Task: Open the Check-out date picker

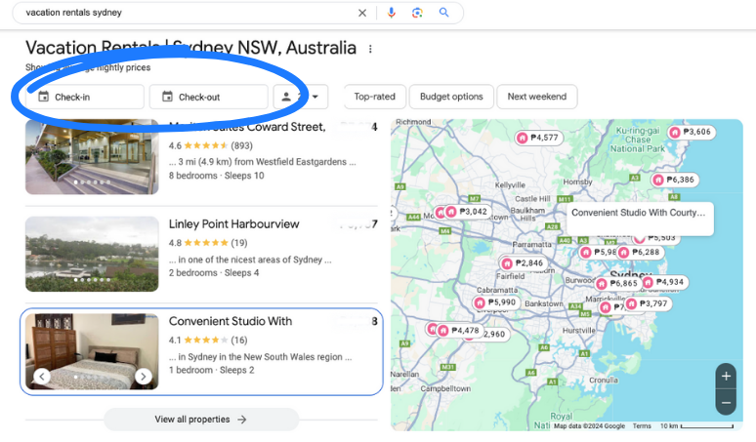Action: click(x=209, y=97)
